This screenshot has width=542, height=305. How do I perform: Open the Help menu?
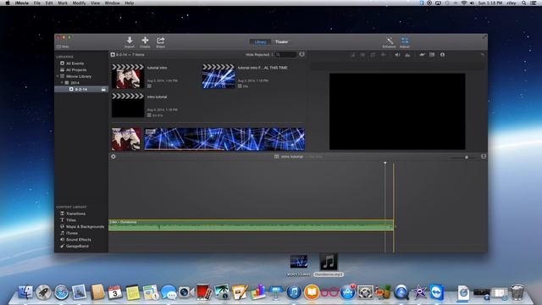130,3
